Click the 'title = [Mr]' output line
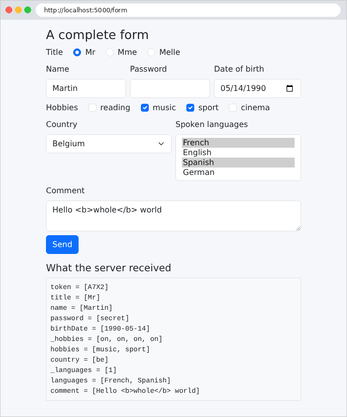This screenshot has height=417, width=347. (75, 297)
